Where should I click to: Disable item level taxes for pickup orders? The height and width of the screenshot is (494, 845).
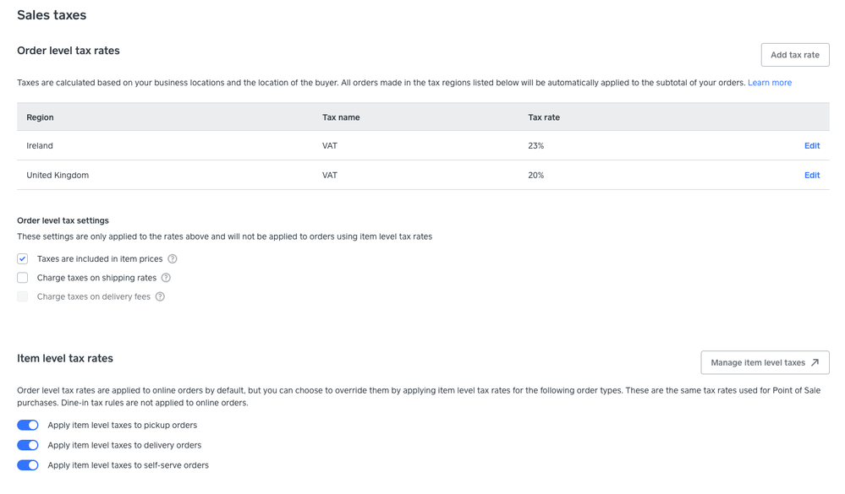point(28,426)
